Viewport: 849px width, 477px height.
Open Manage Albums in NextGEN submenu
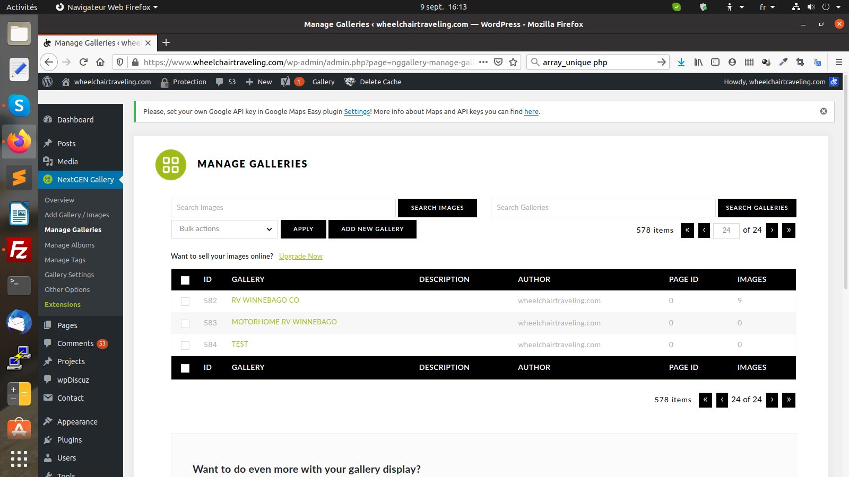click(70, 245)
